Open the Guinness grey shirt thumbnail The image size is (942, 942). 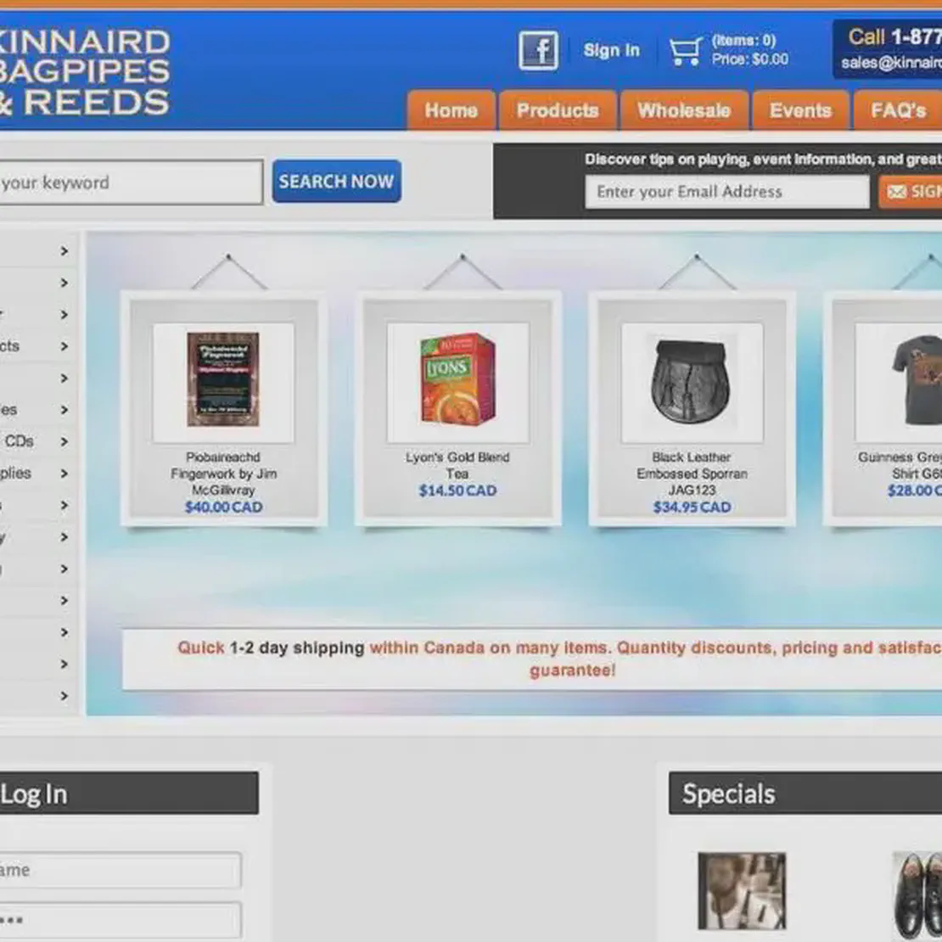tap(917, 379)
